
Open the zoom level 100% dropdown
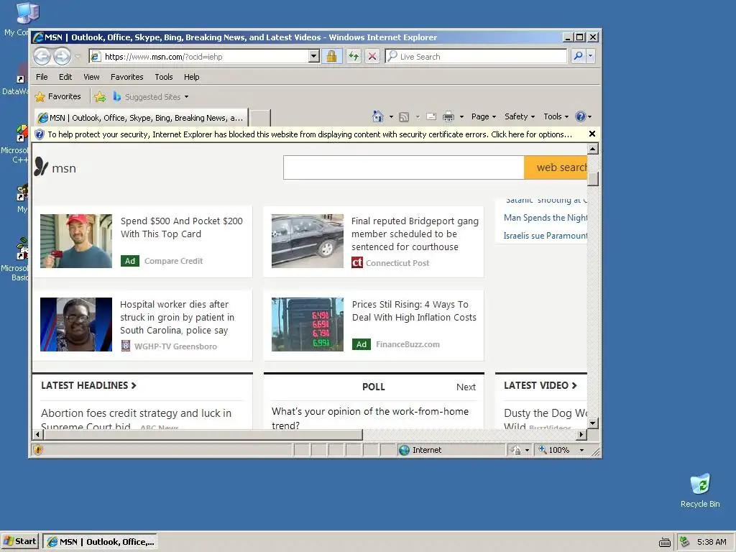point(581,450)
